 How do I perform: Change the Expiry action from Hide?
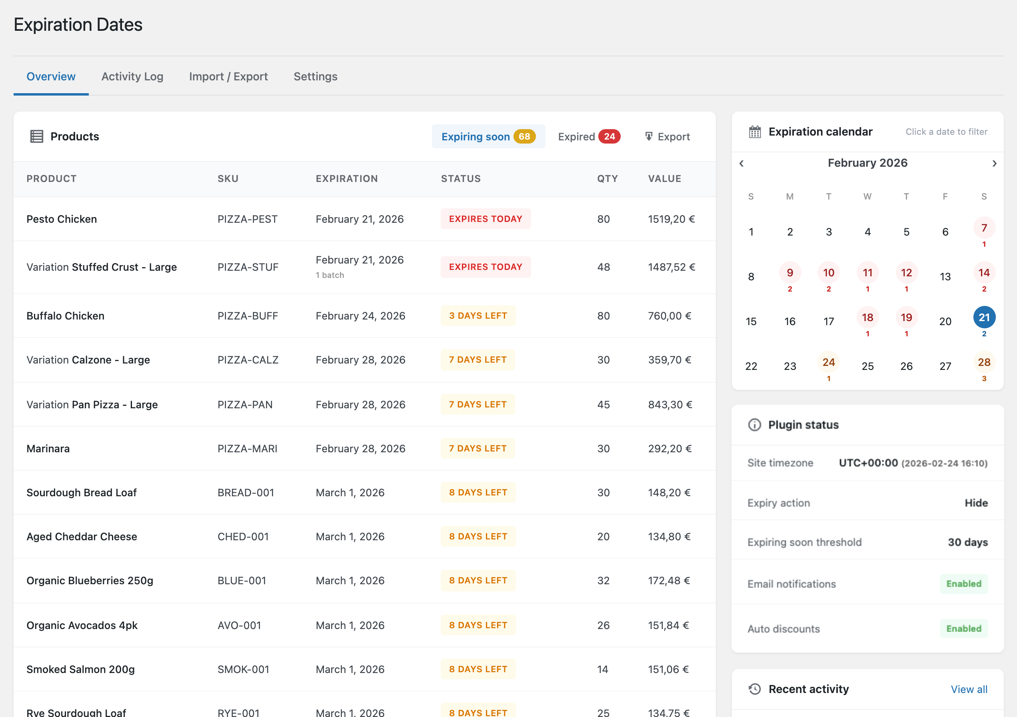pyautogui.click(x=976, y=503)
